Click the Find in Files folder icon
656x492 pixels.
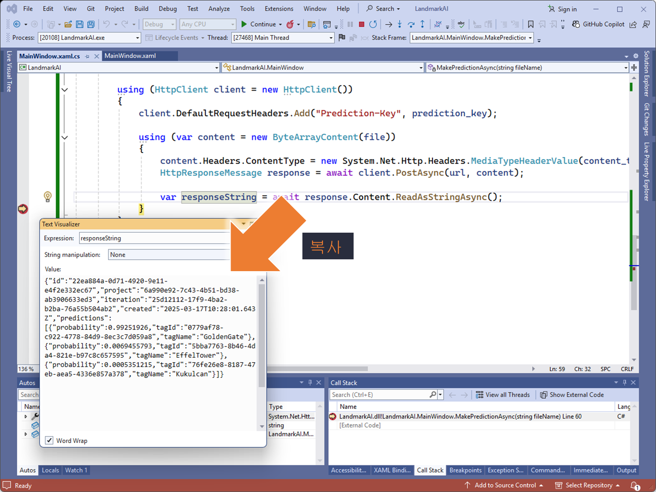click(312, 24)
